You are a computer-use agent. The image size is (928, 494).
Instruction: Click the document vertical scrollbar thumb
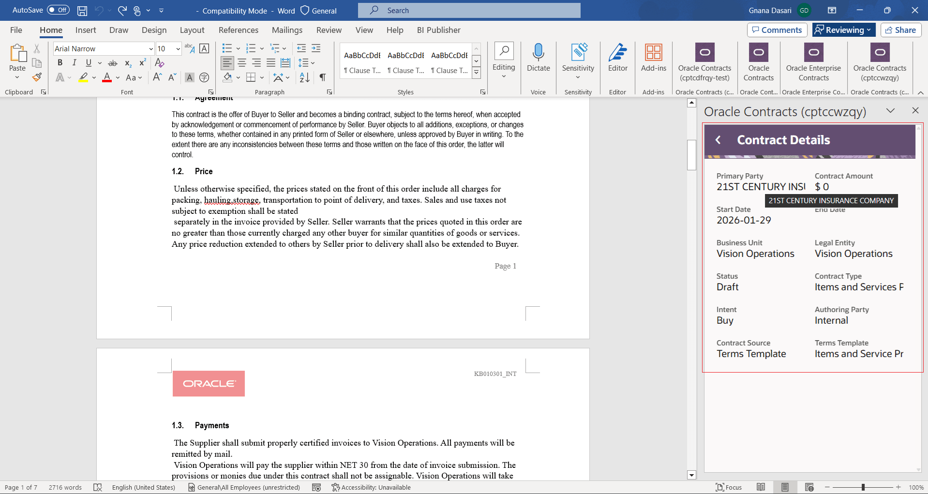(x=691, y=155)
